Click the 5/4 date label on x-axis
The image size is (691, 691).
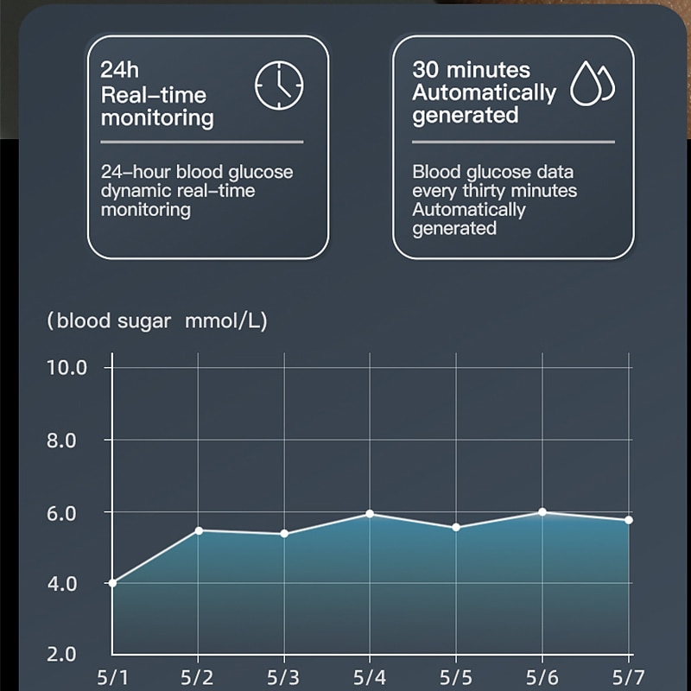[370, 675]
